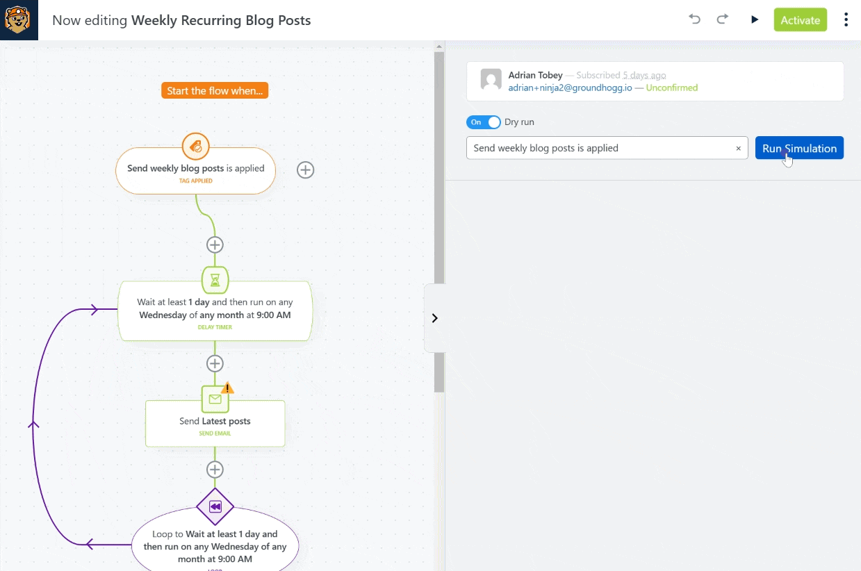This screenshot has height=571, width=861.
Task: Click the orange warning triangle on email step
Action: pos(228,388)
